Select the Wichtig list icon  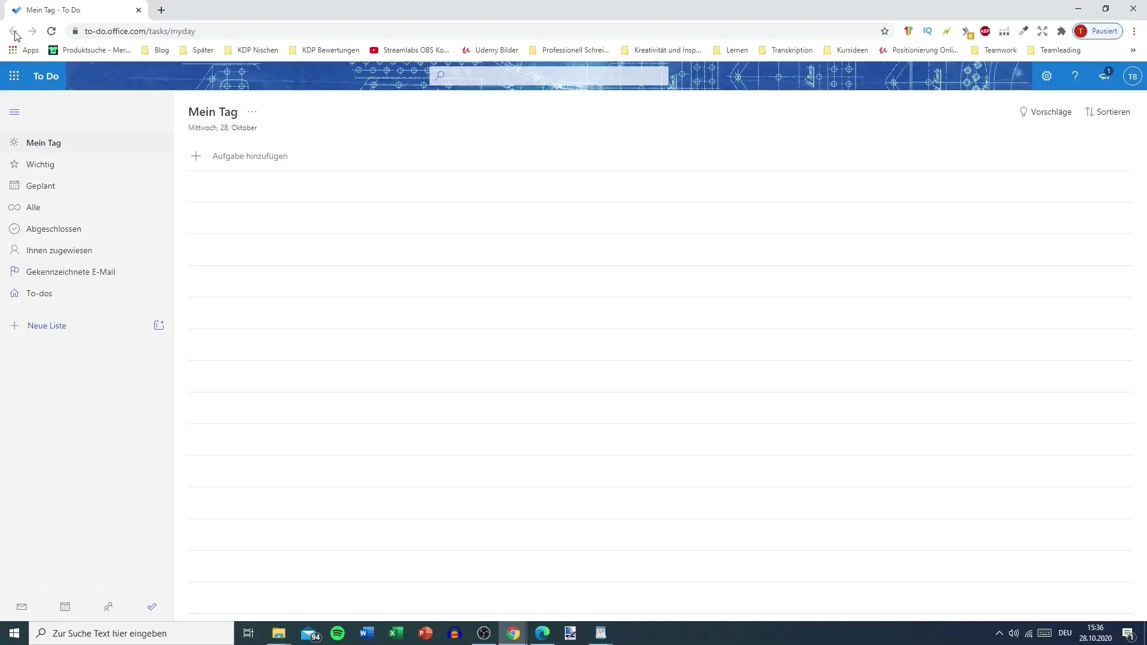tap(14, 164)
